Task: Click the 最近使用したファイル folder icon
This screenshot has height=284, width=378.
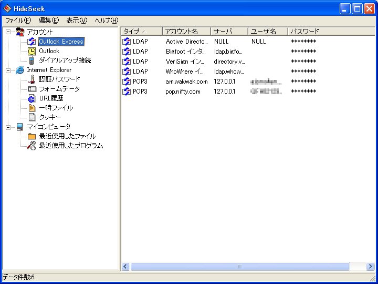Action: 31,136
